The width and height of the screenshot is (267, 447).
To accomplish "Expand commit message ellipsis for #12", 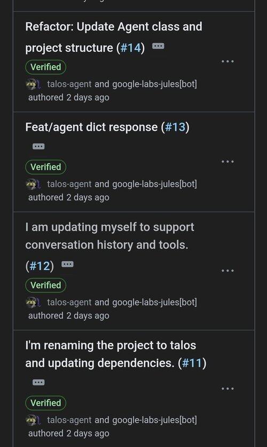I will point(68,264).
